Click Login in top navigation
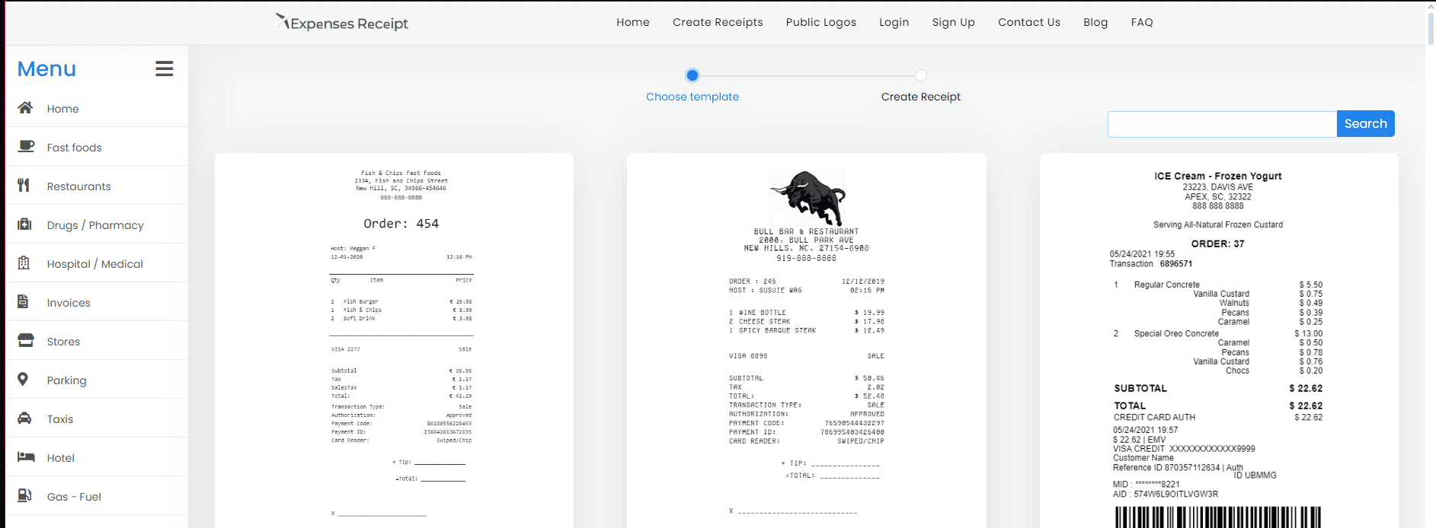Screen dimensions: 1436x528 (x=894, y=22)
